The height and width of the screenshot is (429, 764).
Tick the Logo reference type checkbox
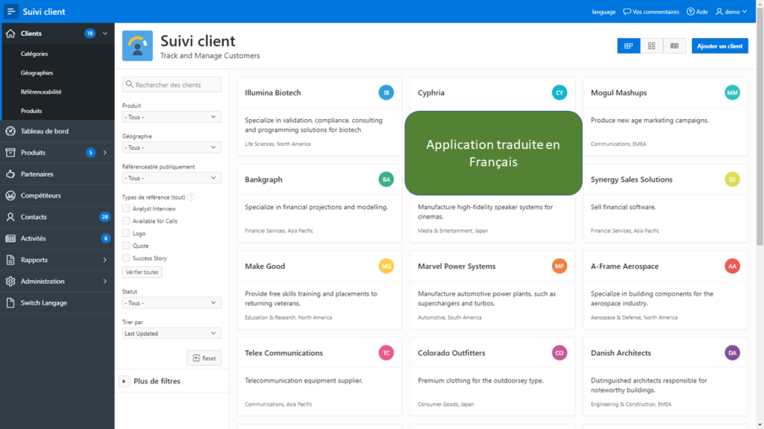126,233
